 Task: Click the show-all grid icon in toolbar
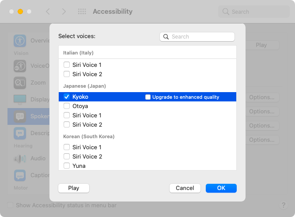(x=82, y=12)
